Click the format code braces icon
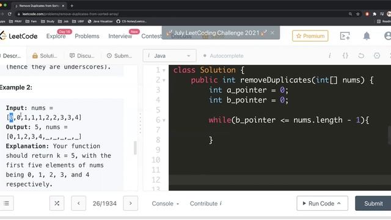 (345, 56)
